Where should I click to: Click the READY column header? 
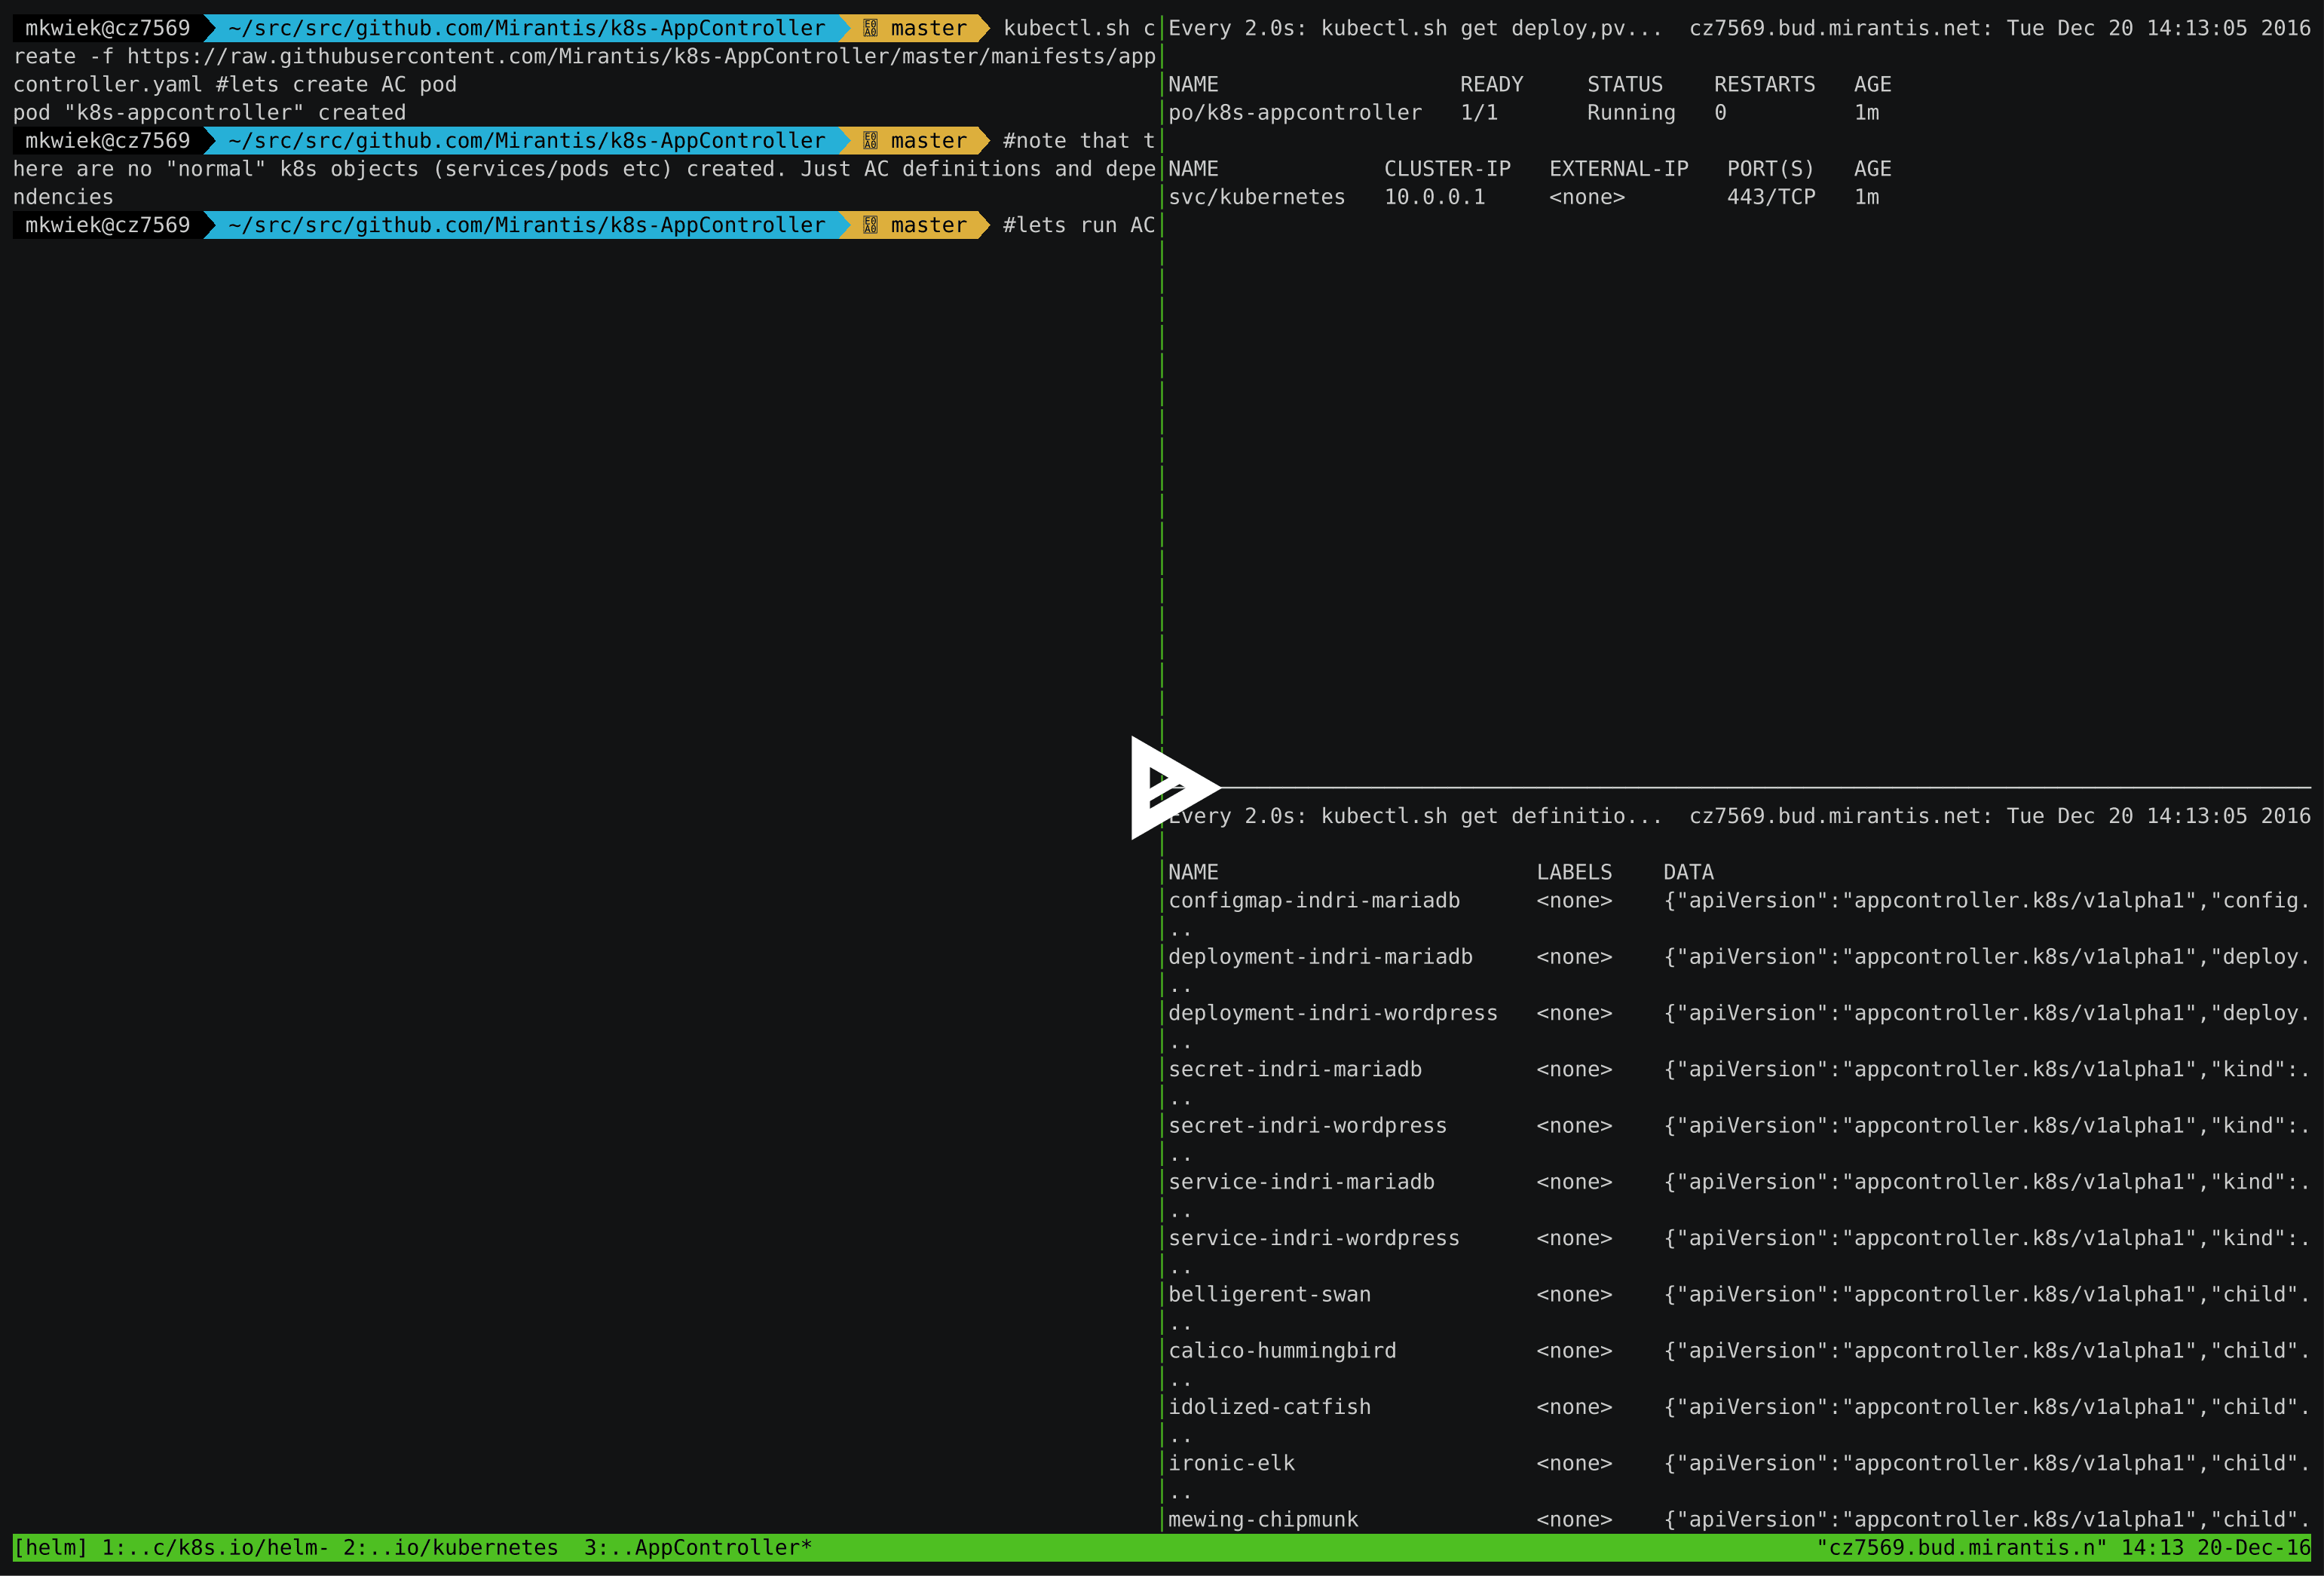(x=1491, y=84)
